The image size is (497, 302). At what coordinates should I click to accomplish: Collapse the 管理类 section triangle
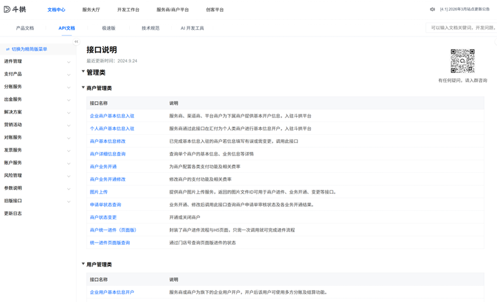(x=83, y=72)
